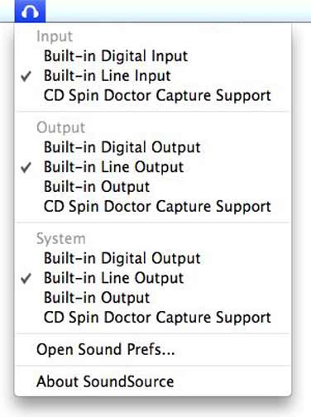Choose the checked Built-in Line Output under Output
This screenshot has height=417, width=311.
click(153, 167)
